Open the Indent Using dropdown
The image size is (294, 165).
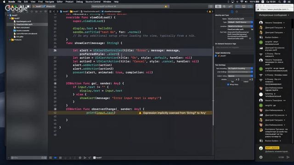click(x=240, y=76)
